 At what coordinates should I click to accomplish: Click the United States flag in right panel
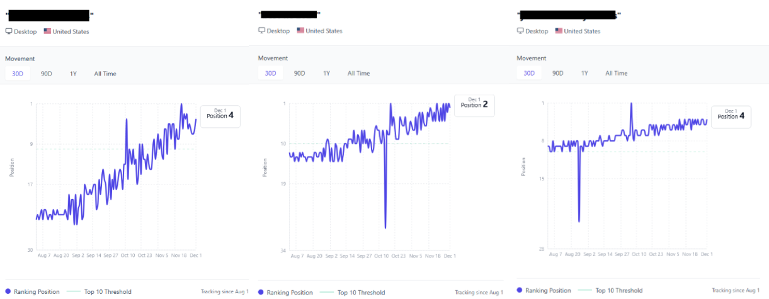click(x=559, y=31)
